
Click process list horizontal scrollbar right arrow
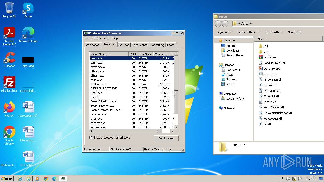[172, 131]
